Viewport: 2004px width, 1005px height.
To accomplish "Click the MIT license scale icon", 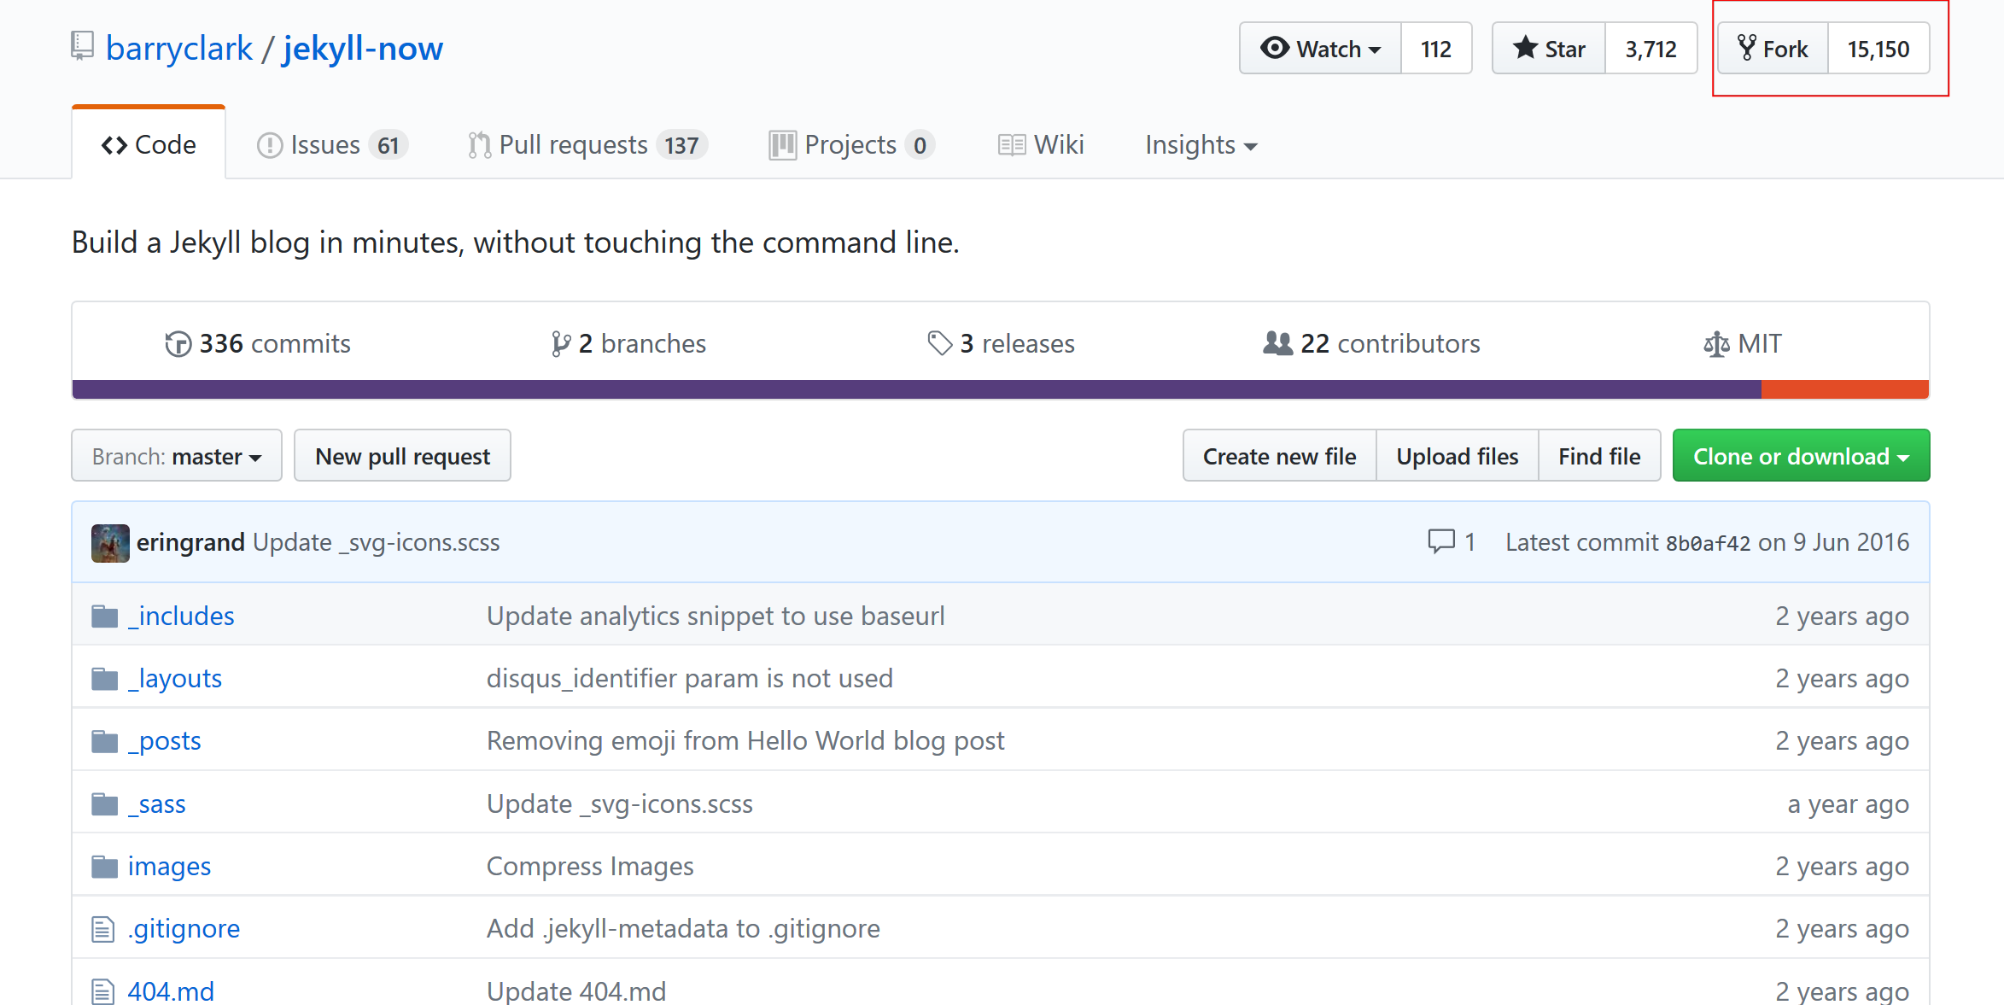I will 1715,344.
